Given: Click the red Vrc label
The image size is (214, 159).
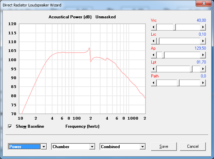Looking at the screenshot, I should pyautogui.click(x=154, y=20).
